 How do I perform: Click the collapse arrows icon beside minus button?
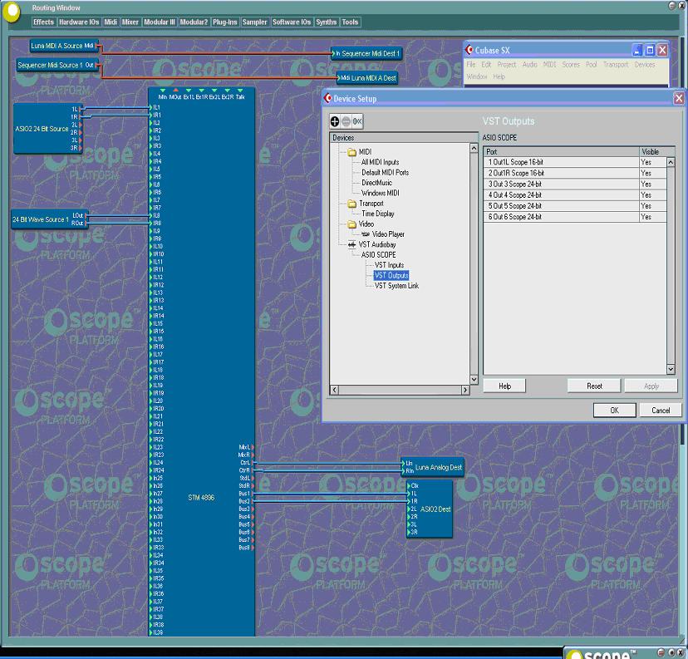(357, 121)
